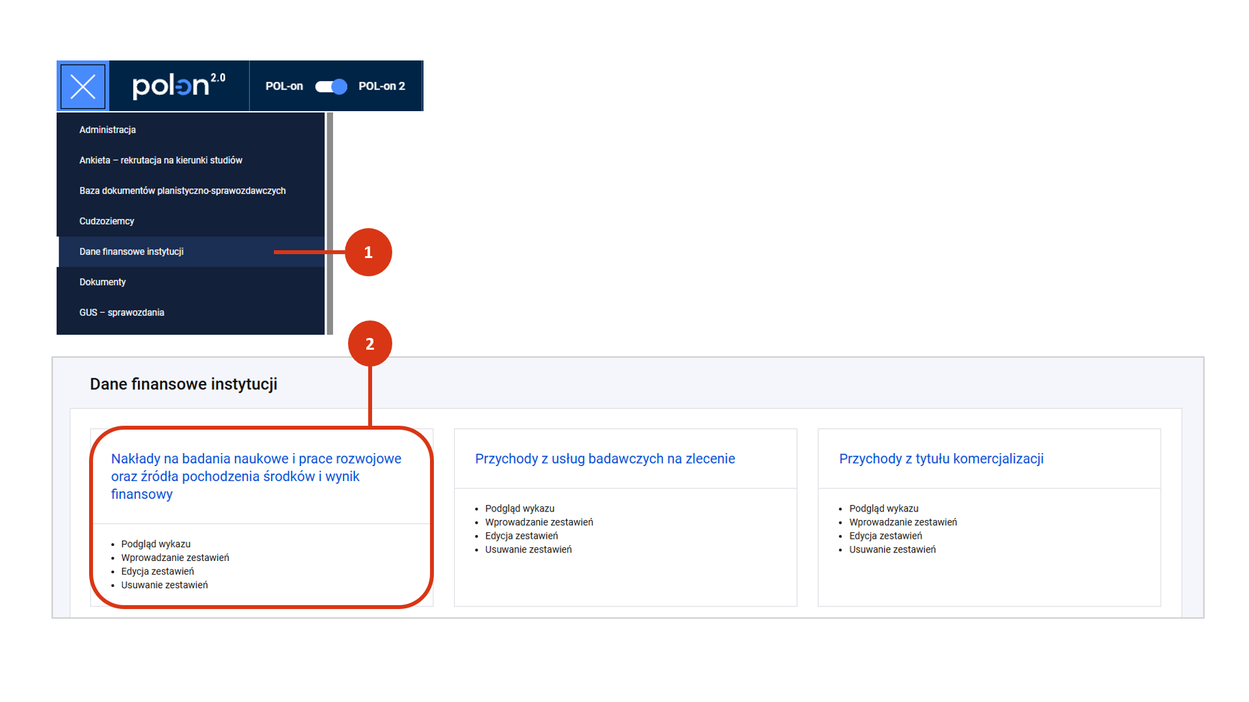Select the Cudzoziemcy menu entry
Viewport: 1249px width, 702px height.
[x=107, y=222]
